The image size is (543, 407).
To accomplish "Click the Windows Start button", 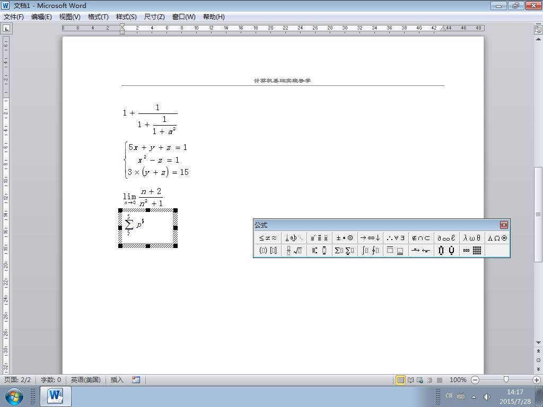I will pyautogui.click(x=14, y=396).
